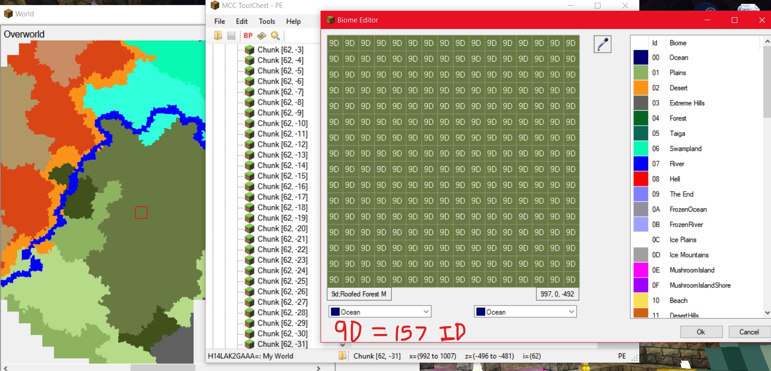The image size is (771, 371).
Task: Pick the MushroomIsland magenta color swatch
Action: (641, 270)
